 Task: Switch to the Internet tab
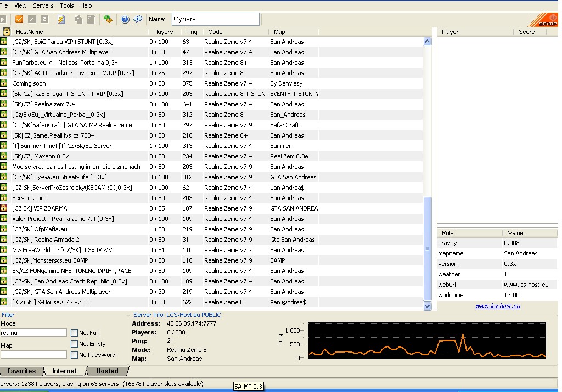coord(64,371)
